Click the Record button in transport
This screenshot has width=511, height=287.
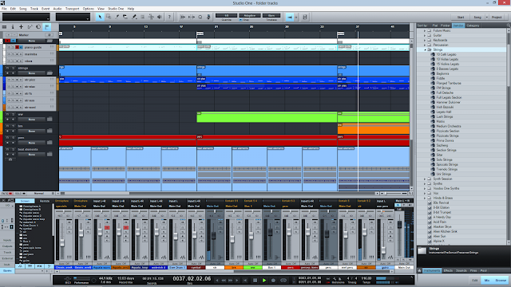click(273, 280)
